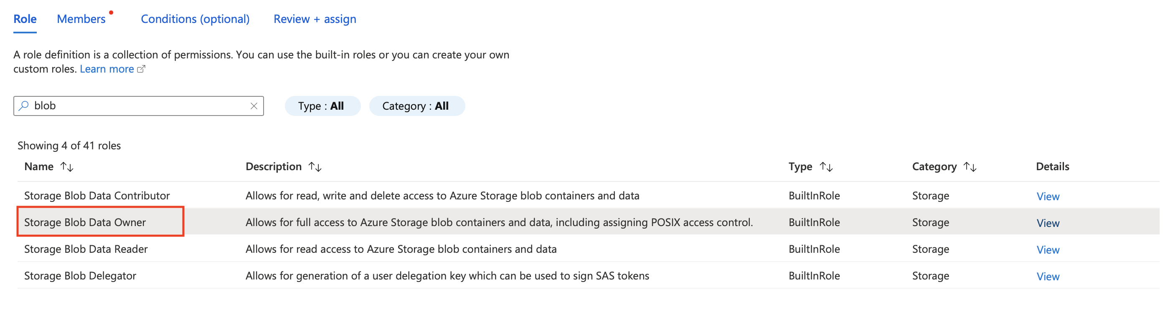View Storage Blob Data Owner details

pos(1047,223)
